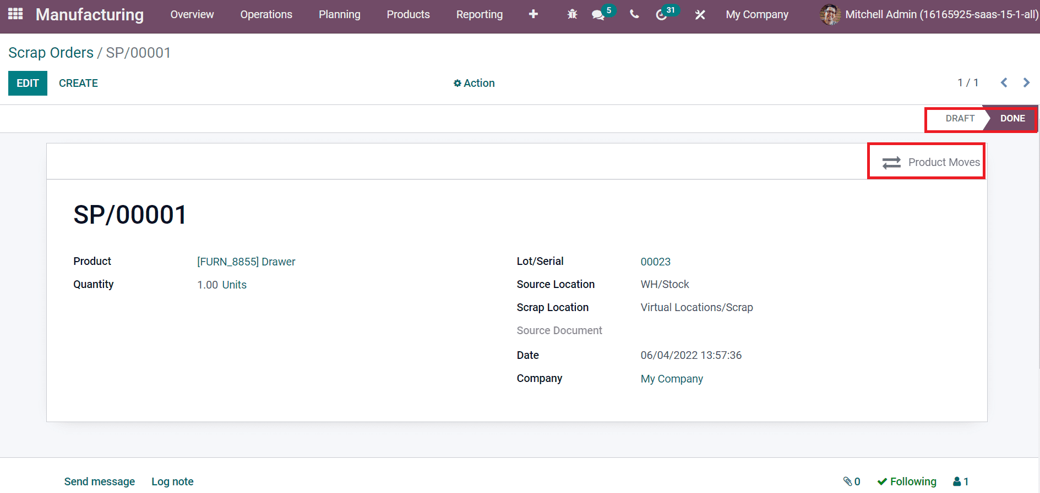Open the Units unit of measure link
Screen dimensions: 1040x493
pyautogui.click(x=235, y=285)
